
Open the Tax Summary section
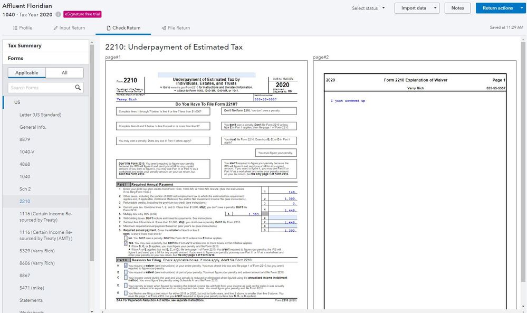point(25,46)
